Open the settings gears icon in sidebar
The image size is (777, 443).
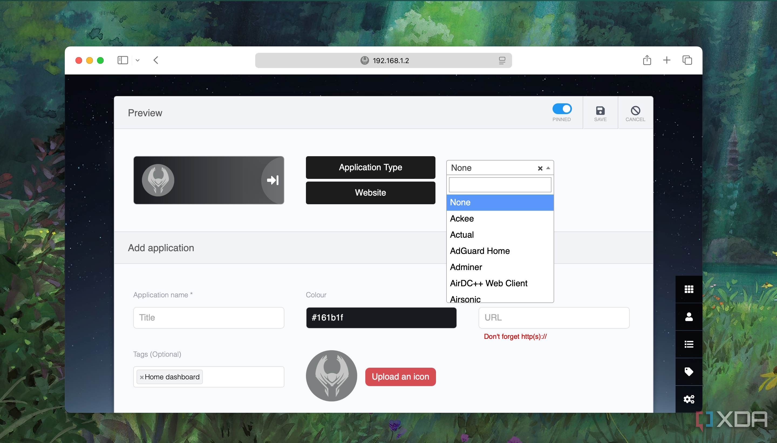click(x=689, y=399)
